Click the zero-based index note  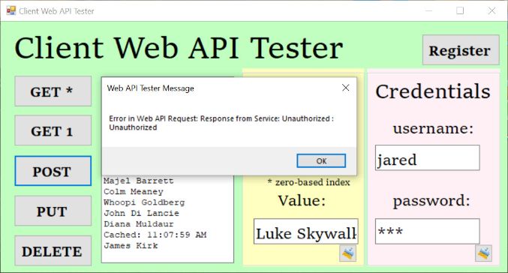coord(308,182)
